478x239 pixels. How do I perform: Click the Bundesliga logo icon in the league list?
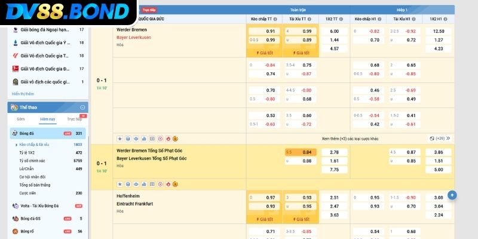click(16, 69)
